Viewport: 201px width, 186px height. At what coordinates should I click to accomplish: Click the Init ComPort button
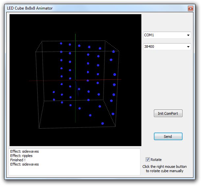(168, 113)
